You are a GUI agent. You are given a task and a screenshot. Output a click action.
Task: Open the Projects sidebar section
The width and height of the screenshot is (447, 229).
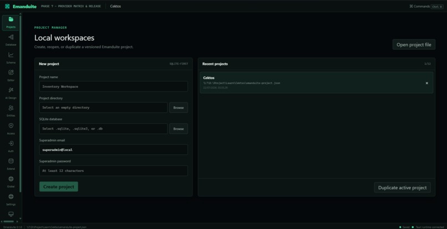pyautogui.click(x=11, y=23)
